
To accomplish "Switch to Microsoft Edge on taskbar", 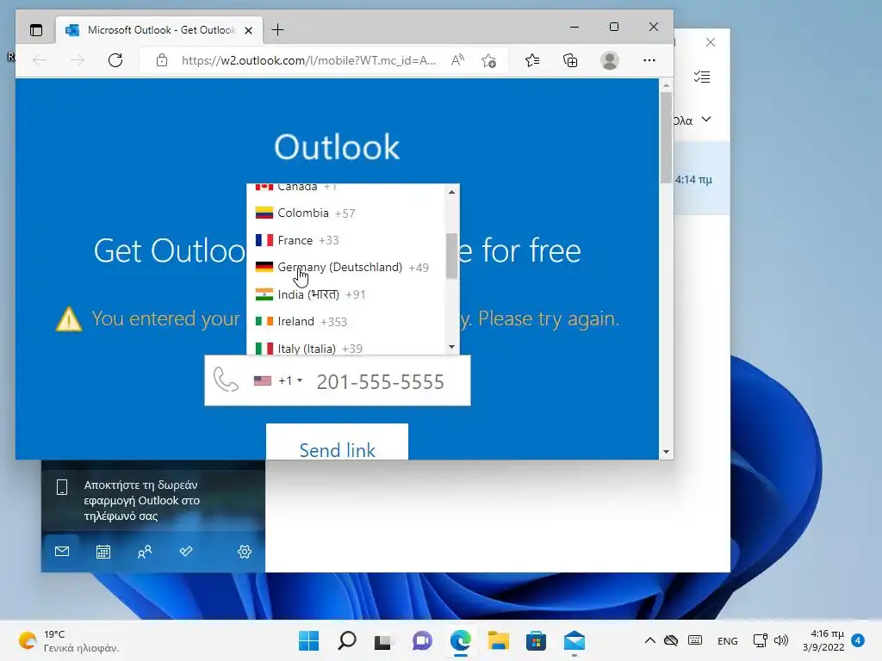I will tap(461, 640).
